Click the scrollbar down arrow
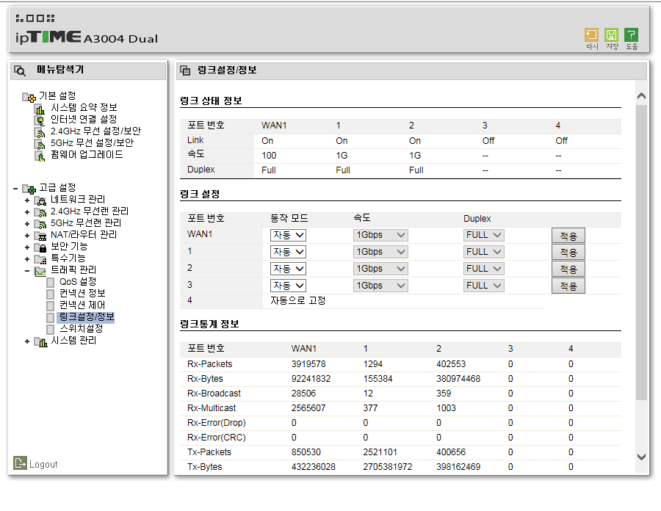The image size is (661, 511). [x=641, y=457]
